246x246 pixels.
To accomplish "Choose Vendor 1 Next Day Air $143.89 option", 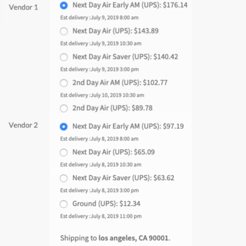I will pyautogui.click(x=64, y=31).
